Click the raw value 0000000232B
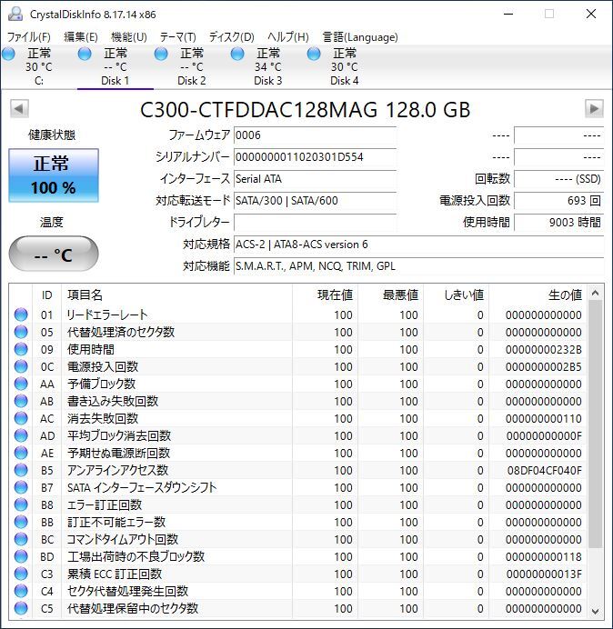This screenshot has width=613, height=629. click(x=544, y=349)
